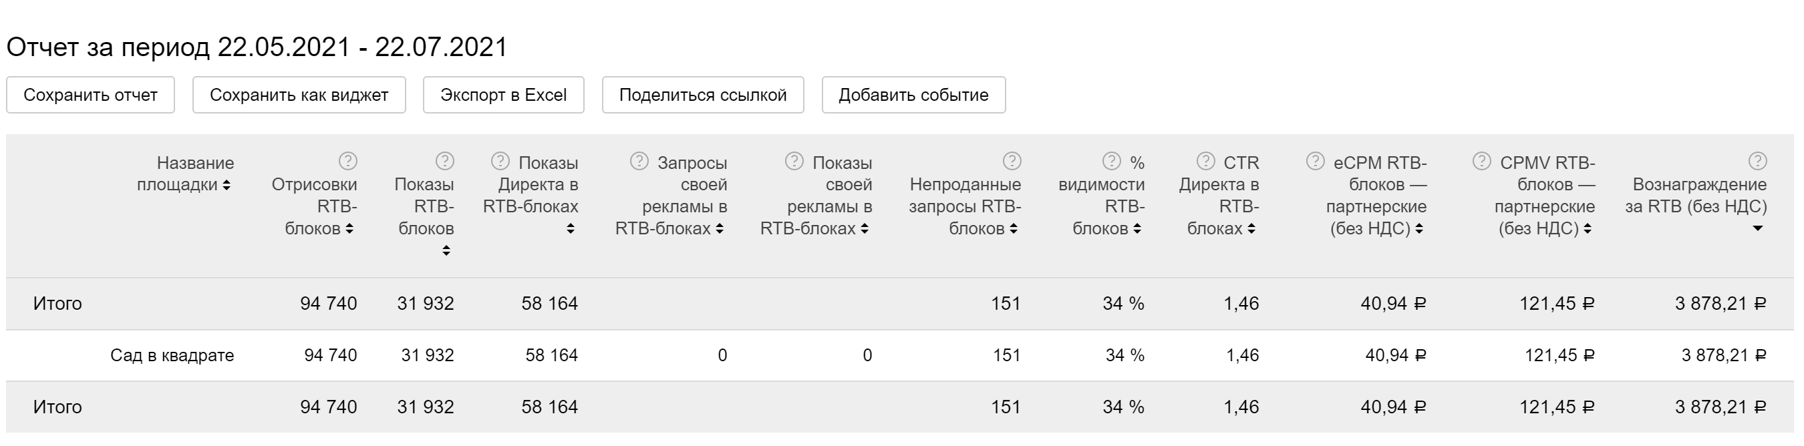The width and height of the screenshot is (1804, 446).
Task: Click help icon beside CPMV RTB-блоков
Action: click(x=1481, y=162)
